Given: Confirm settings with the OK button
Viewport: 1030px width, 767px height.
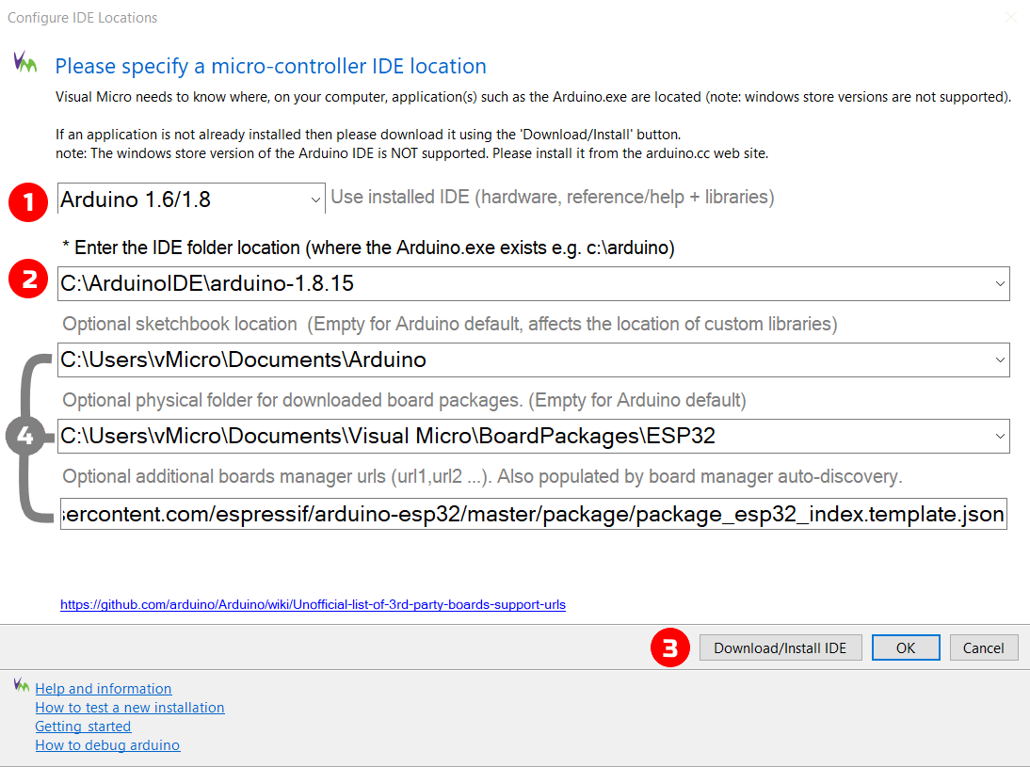Looking at the screenshot, I should tap(906, 648).
